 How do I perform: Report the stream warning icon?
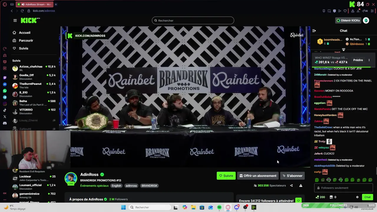[301, 185]
